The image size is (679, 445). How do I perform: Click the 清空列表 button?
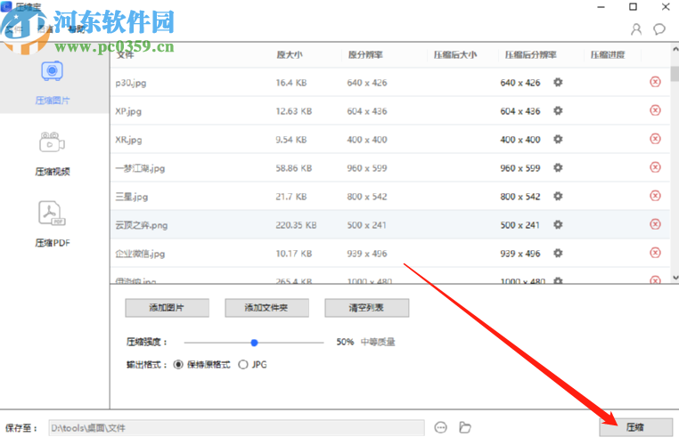[367, 308]
